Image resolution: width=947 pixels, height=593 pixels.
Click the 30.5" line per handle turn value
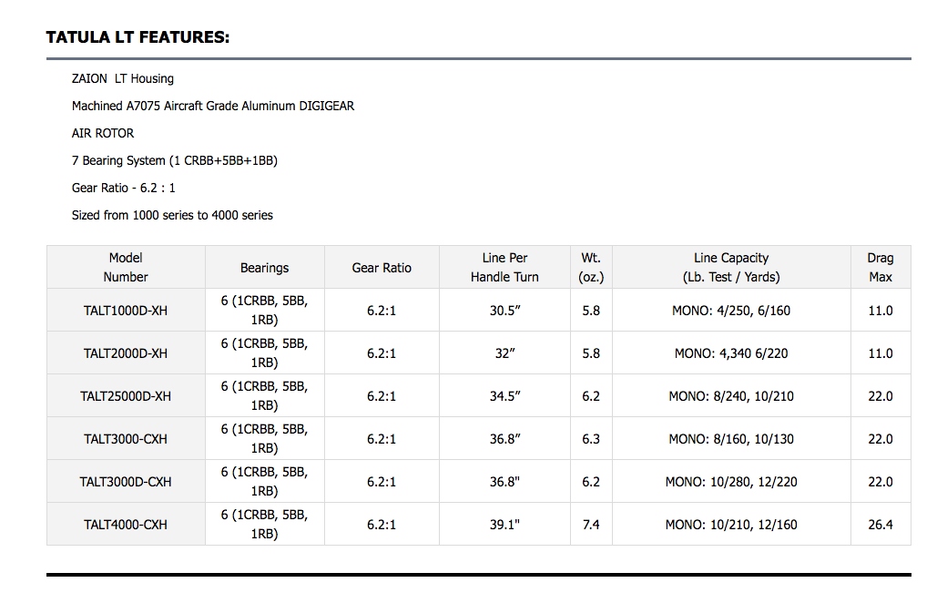504,311
